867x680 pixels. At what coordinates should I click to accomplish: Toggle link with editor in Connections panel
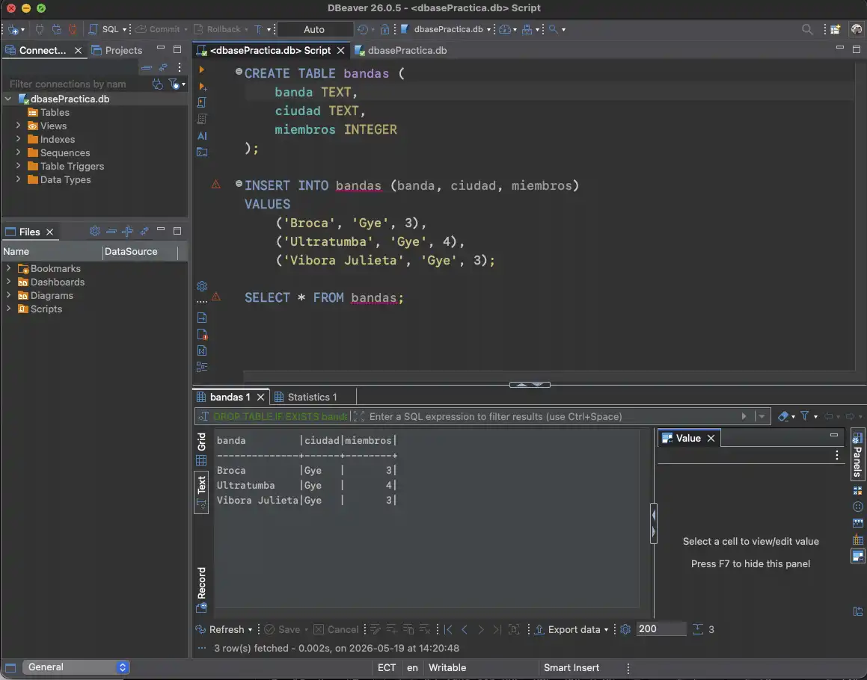[x=163, y=67]
